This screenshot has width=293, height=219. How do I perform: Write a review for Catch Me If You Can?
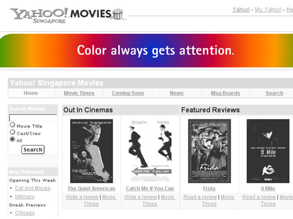pyautogui.click(x=140, y=197)
